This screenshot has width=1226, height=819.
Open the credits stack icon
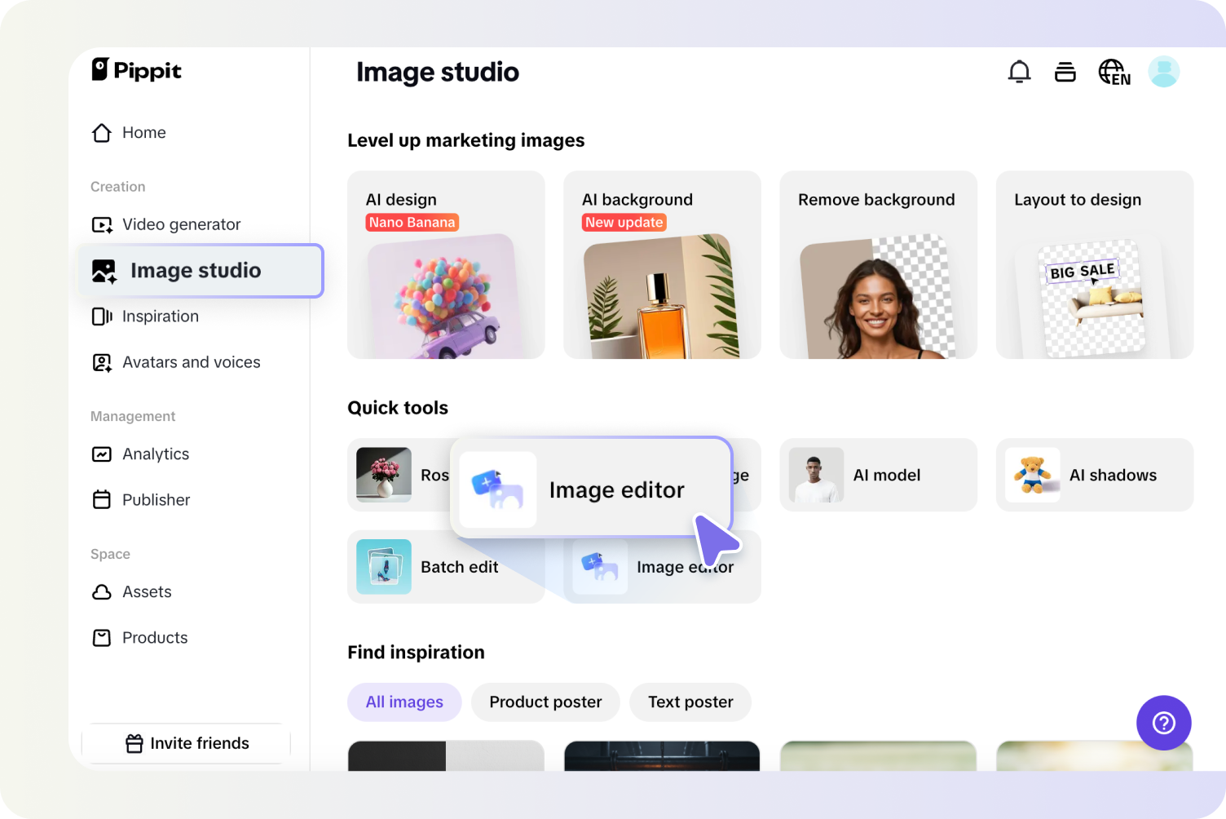tap(1065, 72)
